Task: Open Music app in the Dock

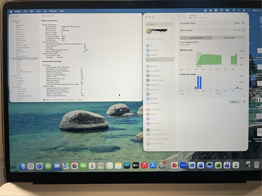Action: pyautogui.click(x=144, y=165)
